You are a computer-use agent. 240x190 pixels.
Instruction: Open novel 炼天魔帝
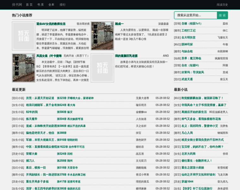(x=32, y=119)
